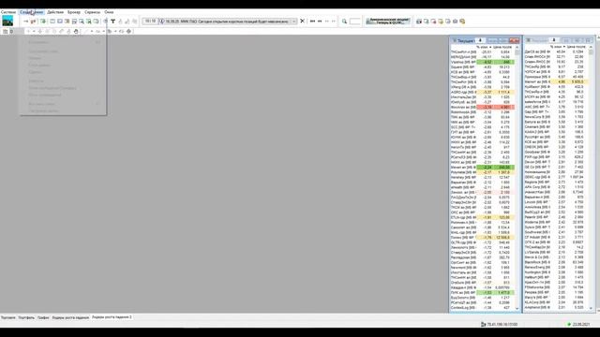Select the Macy's row in the right table
The height and width of the screenshot is (337, 600).
coord(556,298)
